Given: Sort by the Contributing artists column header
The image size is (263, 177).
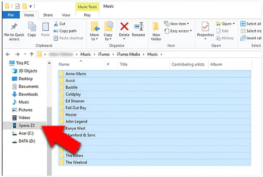Looking at the screenshot, I should click(x=188, y=65).
